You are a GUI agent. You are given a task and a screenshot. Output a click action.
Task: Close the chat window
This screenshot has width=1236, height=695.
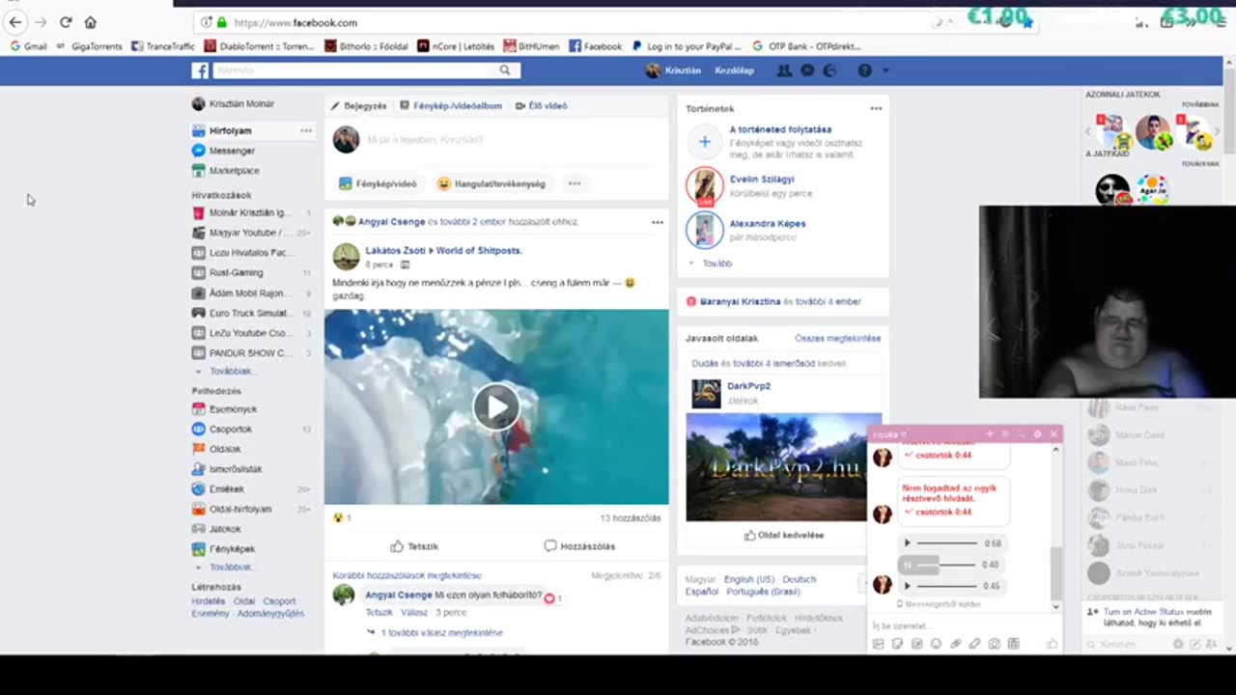(x=1053, y=434)
